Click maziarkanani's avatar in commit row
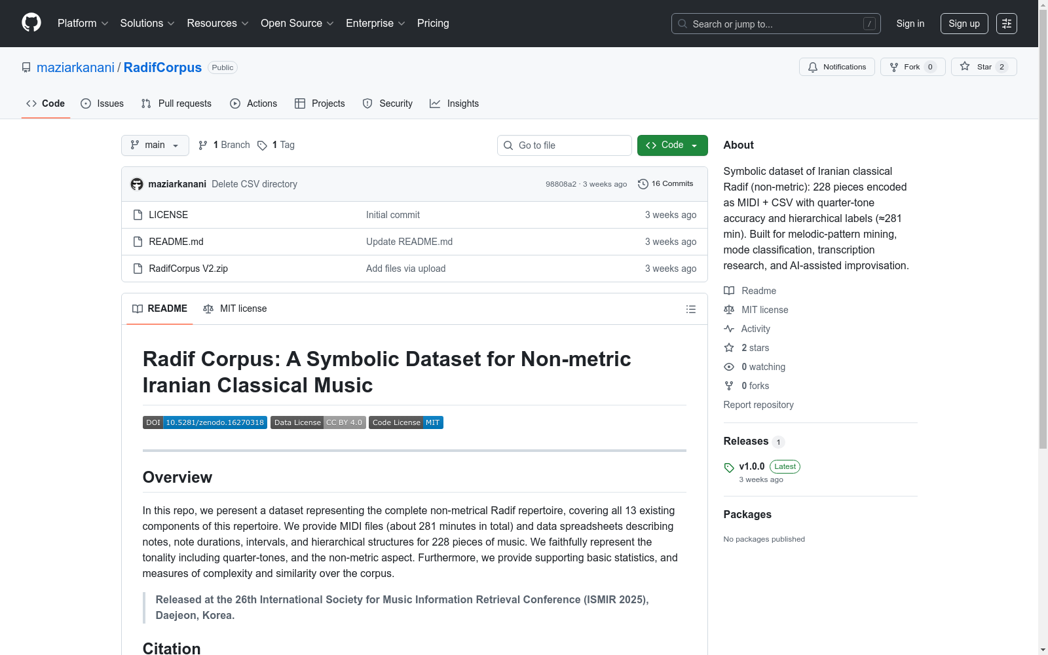The height and width of the screenshot is (655, 1048). click(x=137, y=184)
